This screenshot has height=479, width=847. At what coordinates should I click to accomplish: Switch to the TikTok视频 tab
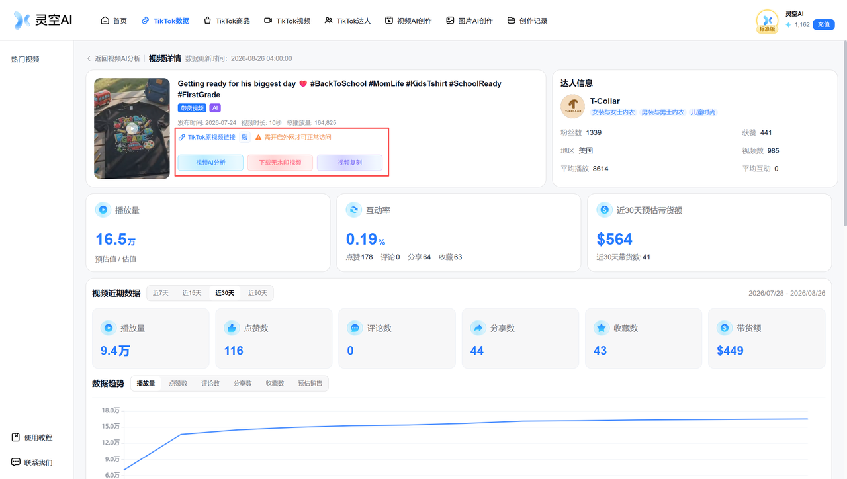point(287,21)
